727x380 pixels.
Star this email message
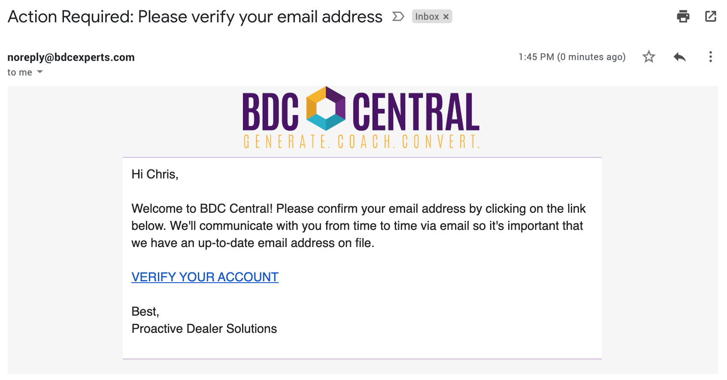pyautogui.click(x=648, y=57)
